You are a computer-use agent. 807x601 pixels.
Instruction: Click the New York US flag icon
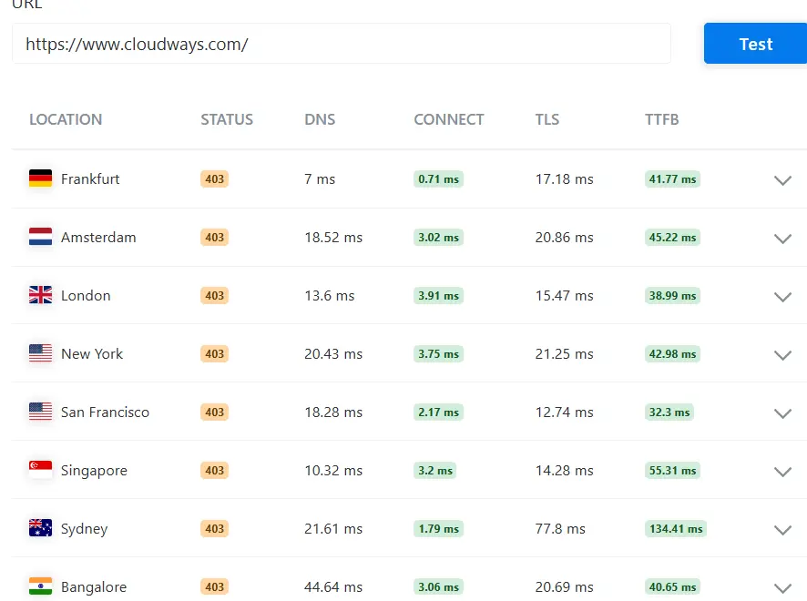[x=40, y=353]
